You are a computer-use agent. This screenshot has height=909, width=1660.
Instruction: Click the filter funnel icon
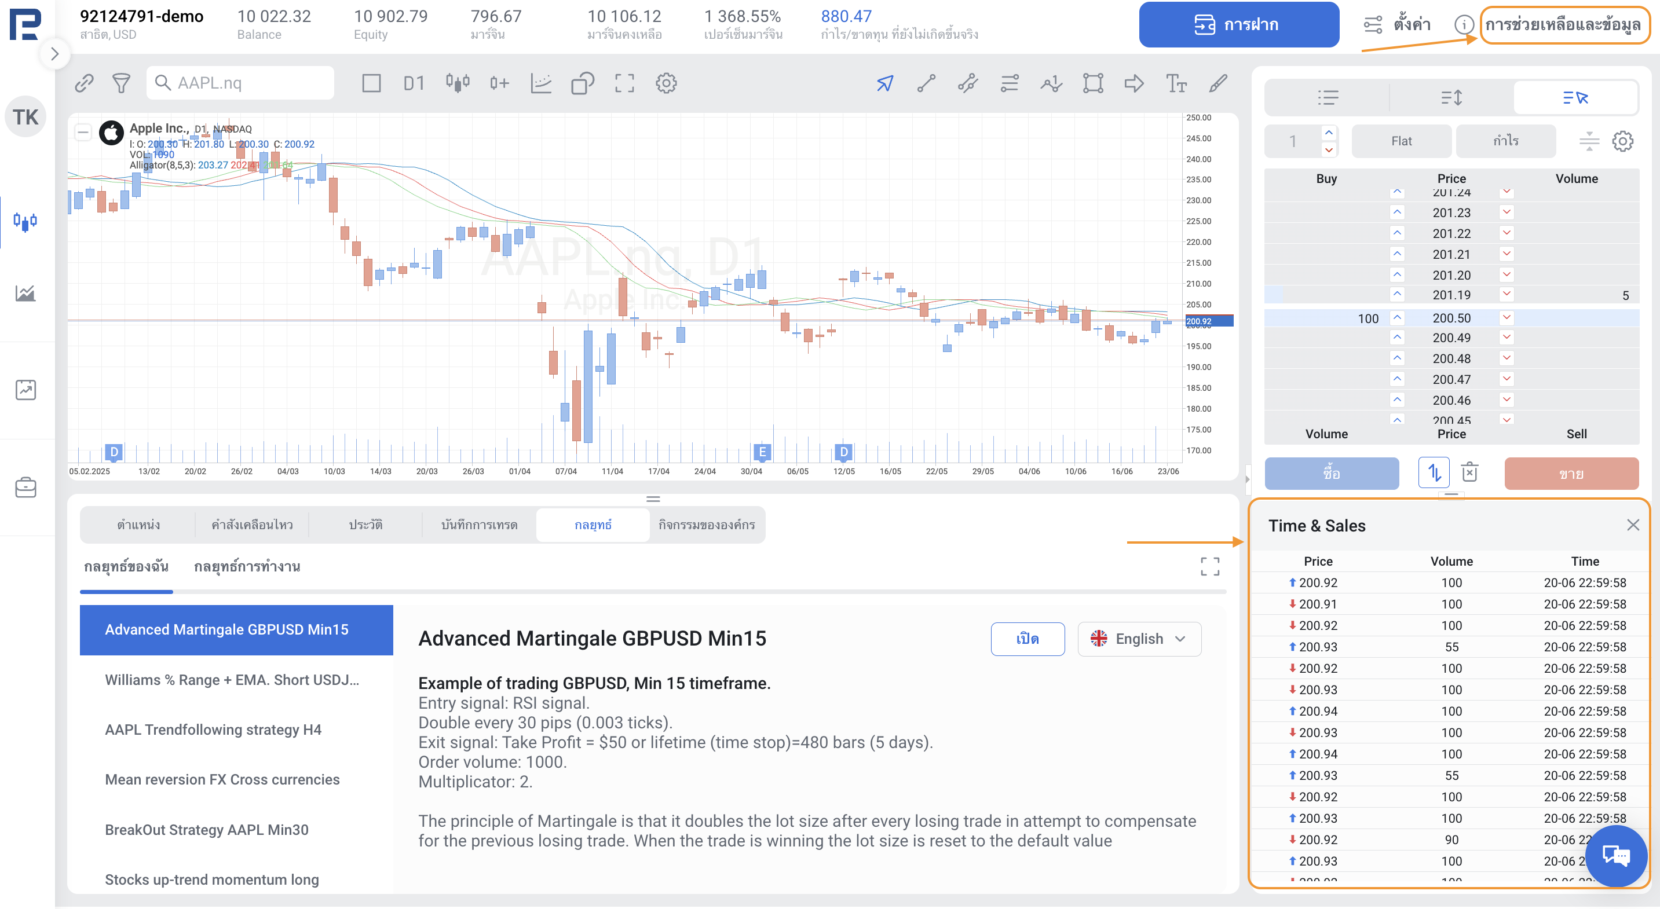[121, 83]
